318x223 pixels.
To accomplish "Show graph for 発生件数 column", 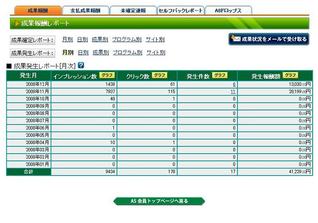I will 220,75.
